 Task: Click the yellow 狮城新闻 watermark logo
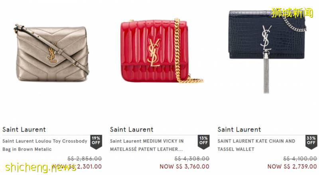292,13
